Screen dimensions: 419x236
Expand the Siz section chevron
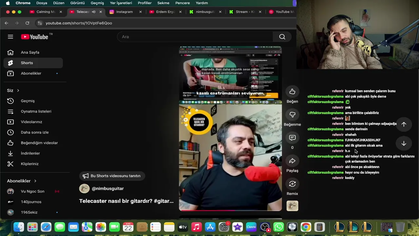click(18, 90)
